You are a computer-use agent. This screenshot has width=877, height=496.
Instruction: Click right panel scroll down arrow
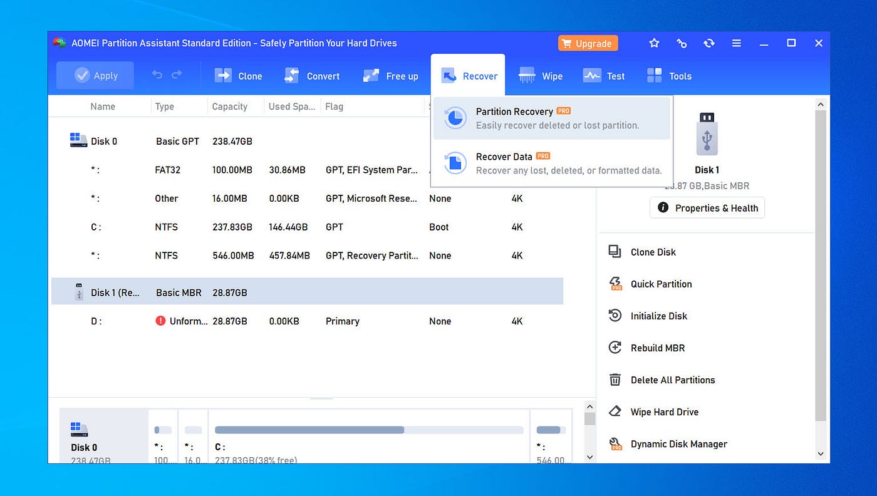(820, 453)
